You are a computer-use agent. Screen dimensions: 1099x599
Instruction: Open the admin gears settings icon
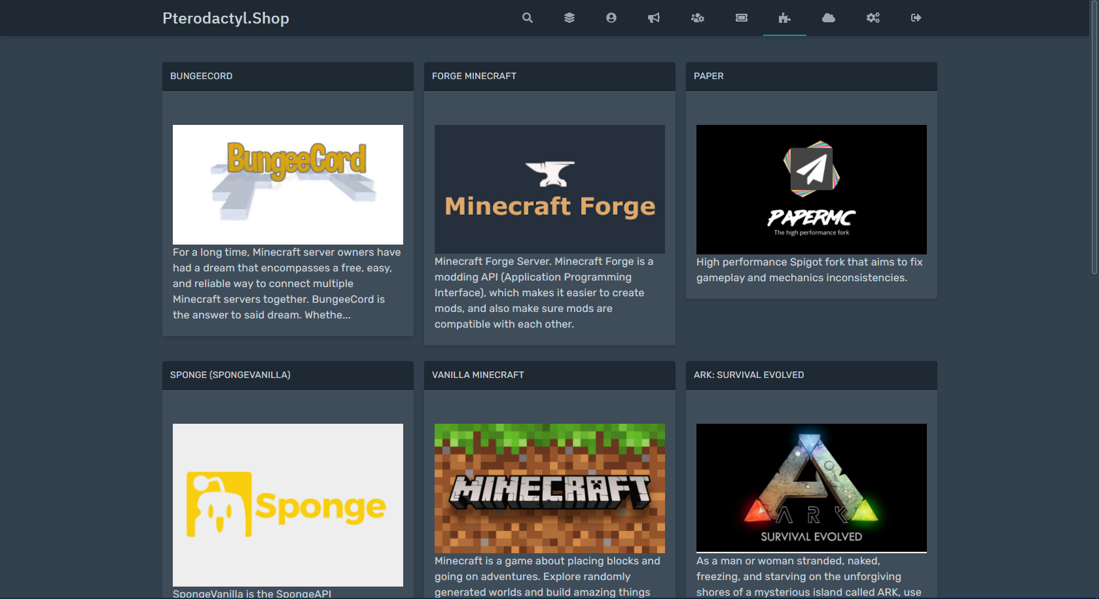[873, 18]
